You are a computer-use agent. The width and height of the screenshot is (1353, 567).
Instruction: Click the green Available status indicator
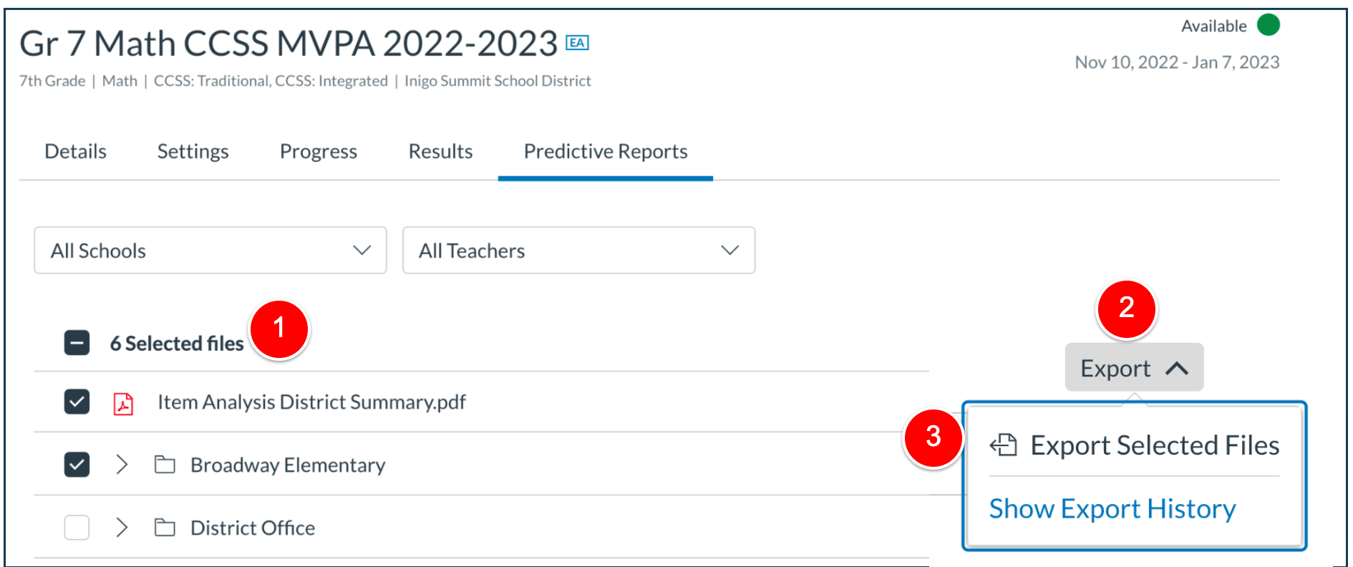click(1269, 25)
